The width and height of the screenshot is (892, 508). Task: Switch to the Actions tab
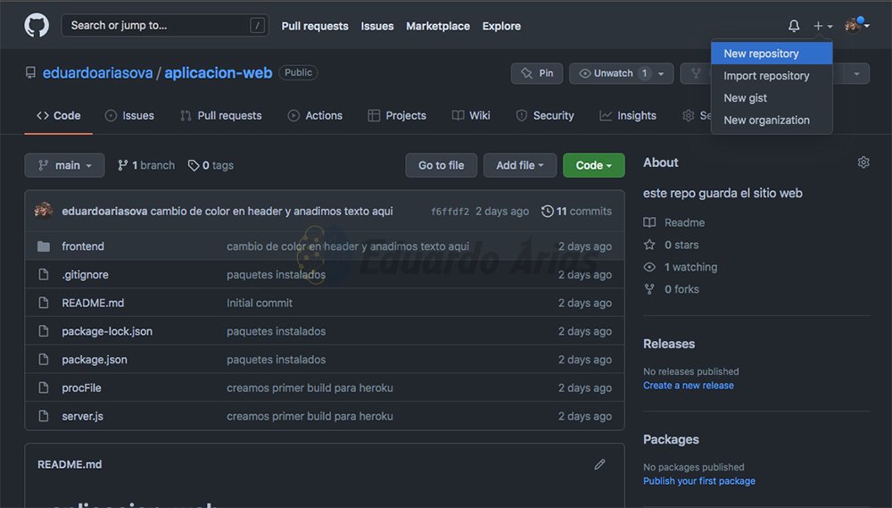point(315,115)
